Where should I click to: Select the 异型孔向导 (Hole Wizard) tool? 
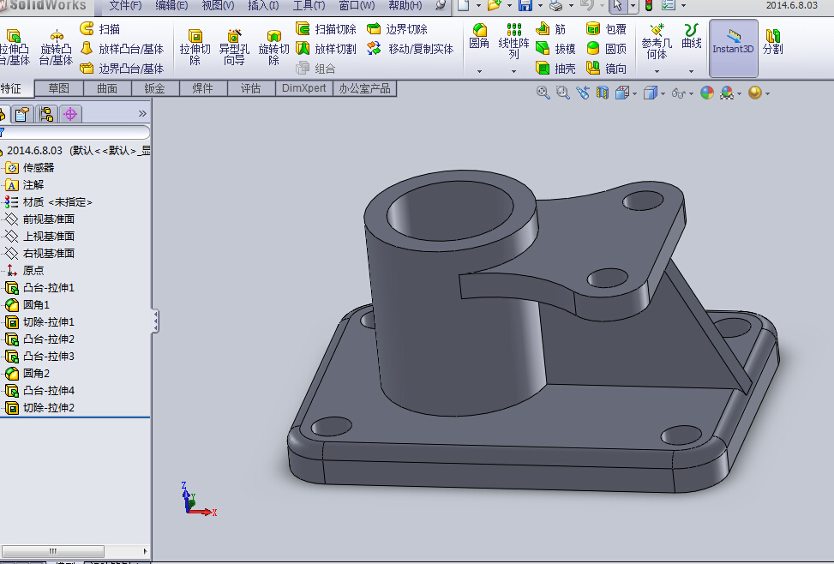coord(234,43)
